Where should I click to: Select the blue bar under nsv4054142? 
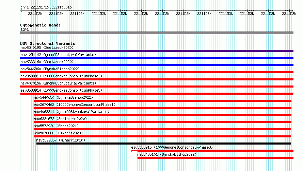point(157,58)
